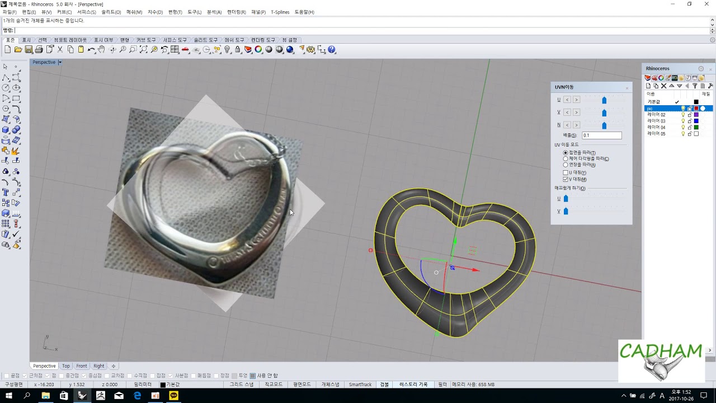Image resolution: width=716 pixels, height=403 pixels.
Task: Toggle the 그리드 스냅 status button
Action: pos(241,385)
